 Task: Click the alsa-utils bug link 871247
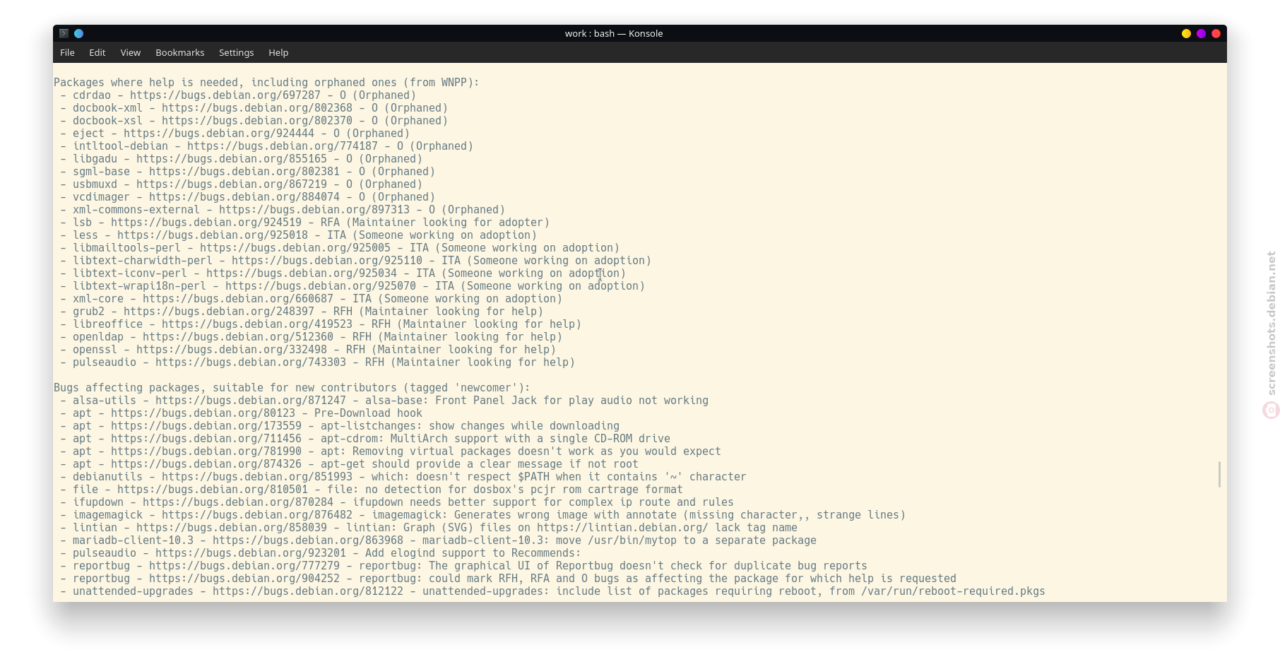[251, 401]
